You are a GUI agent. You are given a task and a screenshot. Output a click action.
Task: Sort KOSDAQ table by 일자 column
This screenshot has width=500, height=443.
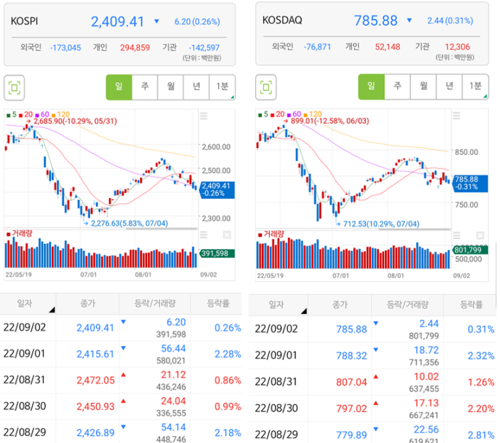coord(278,305)
